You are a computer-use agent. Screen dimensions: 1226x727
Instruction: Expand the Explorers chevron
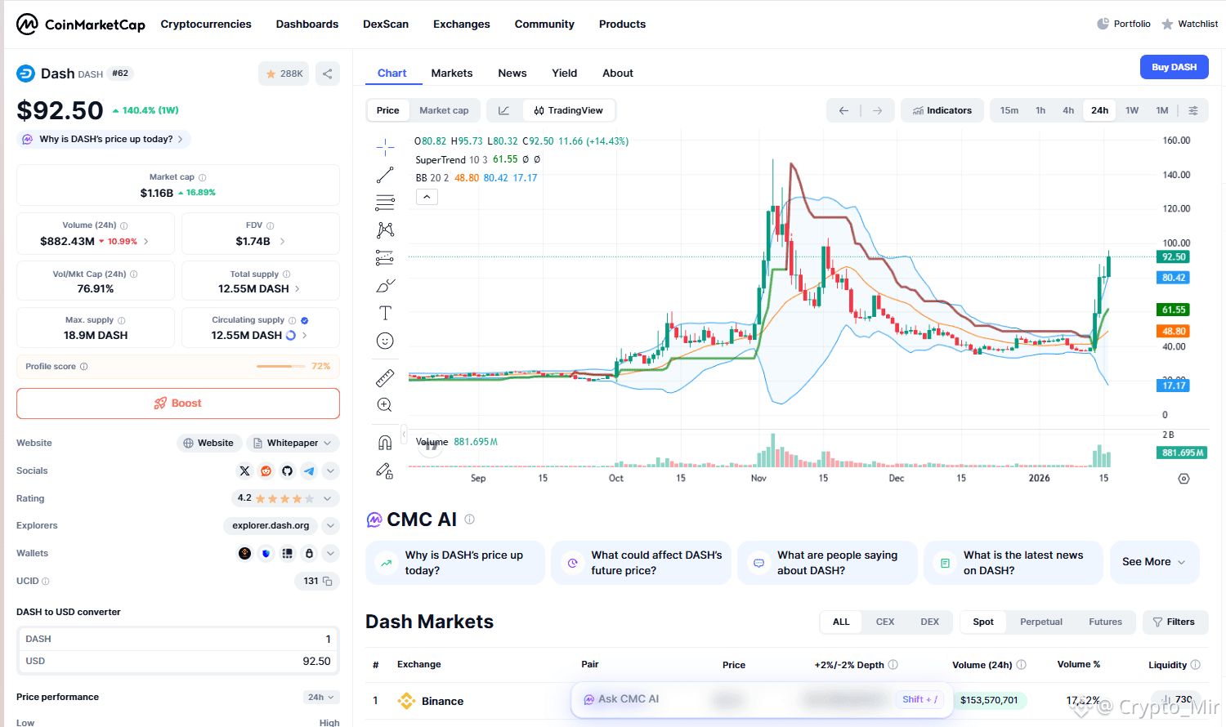[330, 525]
